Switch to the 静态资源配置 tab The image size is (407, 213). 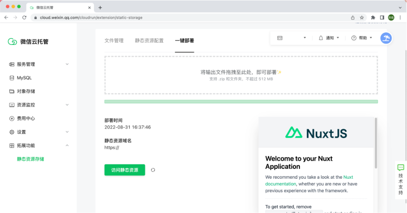coord(149,40)
